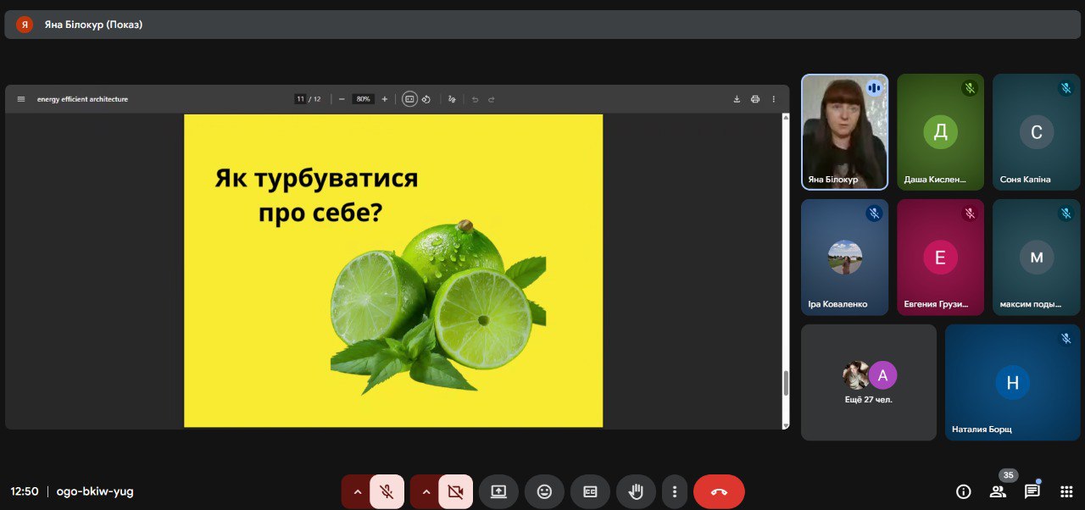1085x510 pixels.
Task: Unmute the microphone
Action: [387, 491]
